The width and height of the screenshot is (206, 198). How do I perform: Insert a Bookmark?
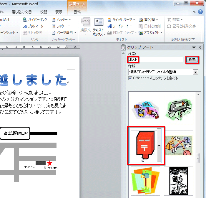pos(33,26)
